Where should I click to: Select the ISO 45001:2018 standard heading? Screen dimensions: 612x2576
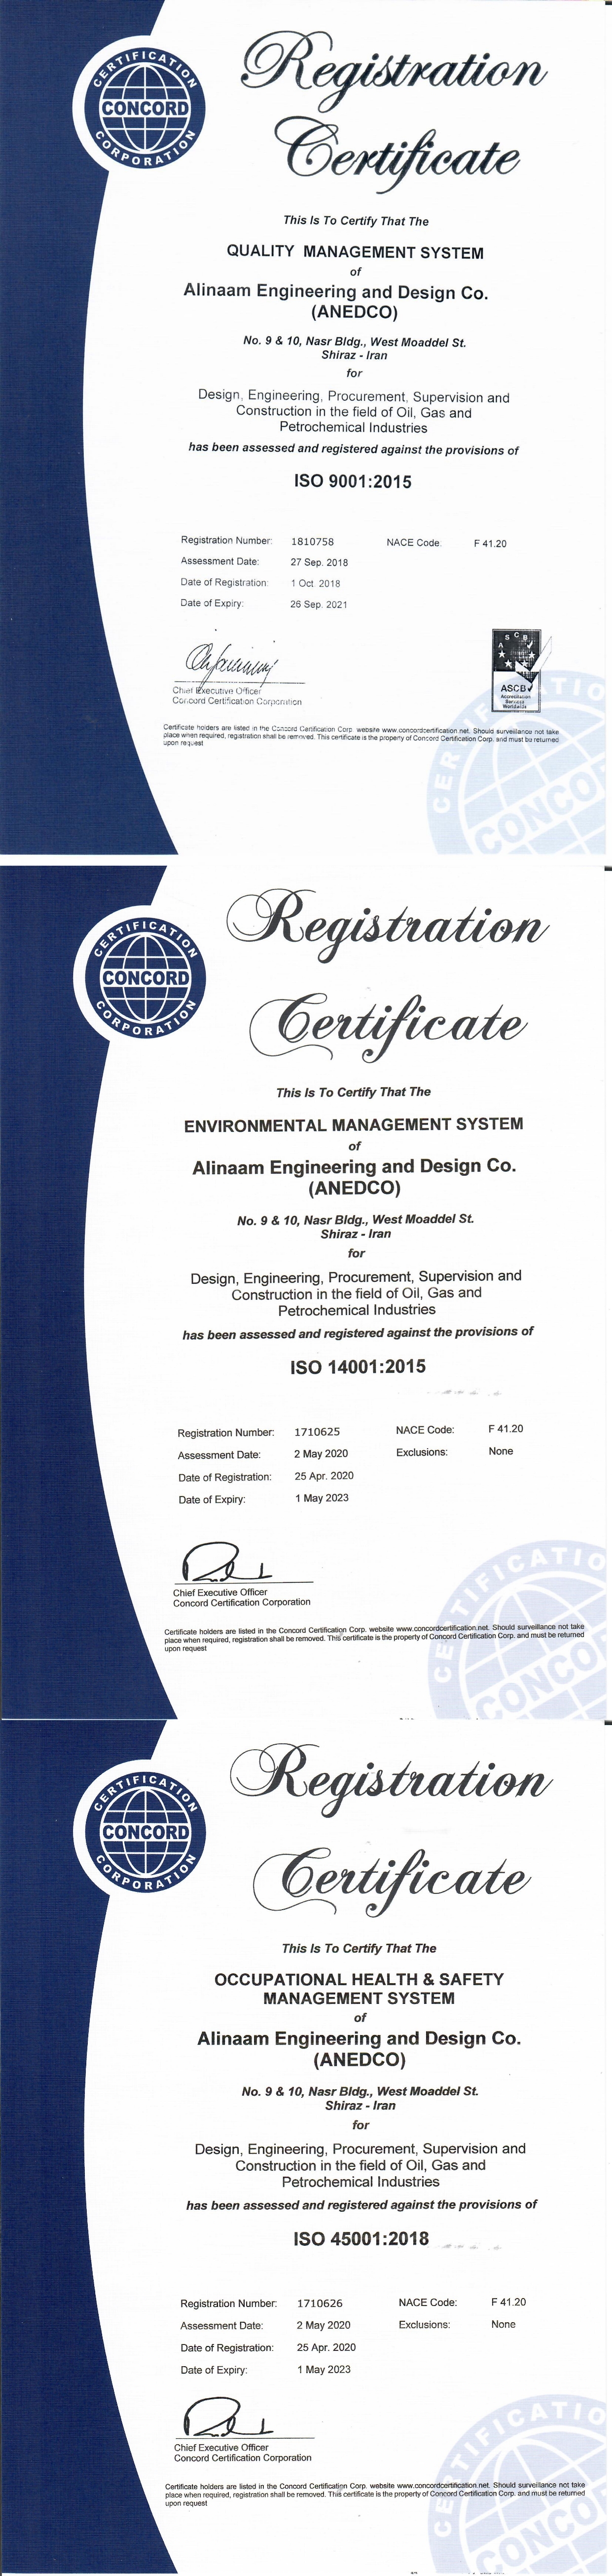(x=361, y=2238)
